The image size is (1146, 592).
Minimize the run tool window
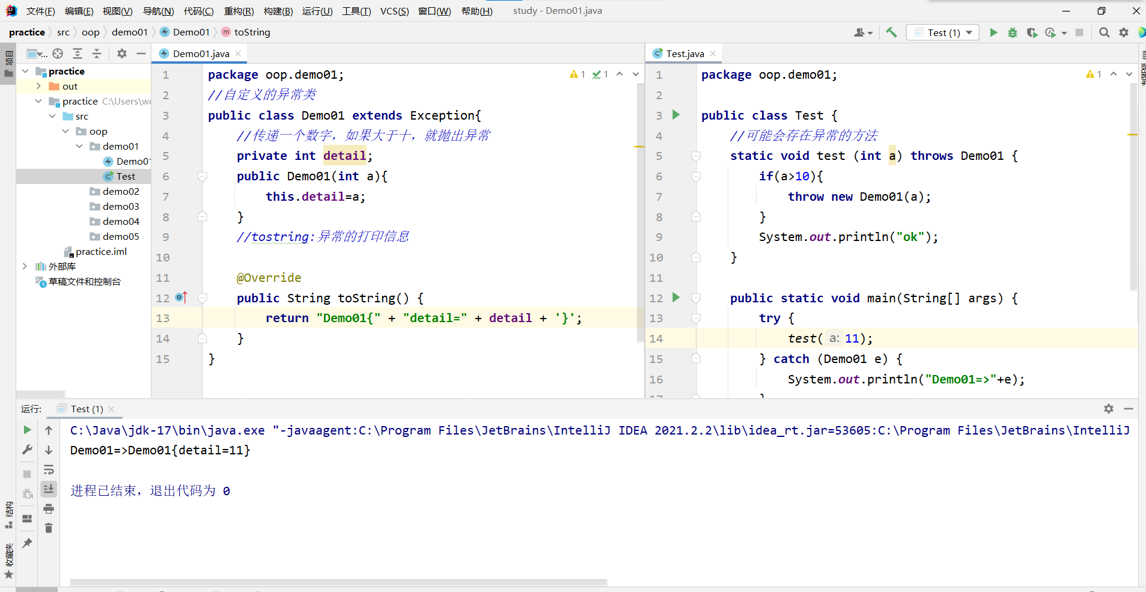1129,409
